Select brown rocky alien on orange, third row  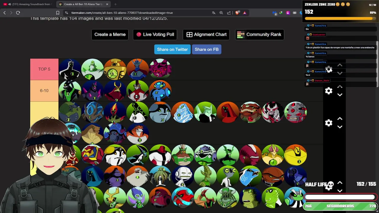click(250, 112)
